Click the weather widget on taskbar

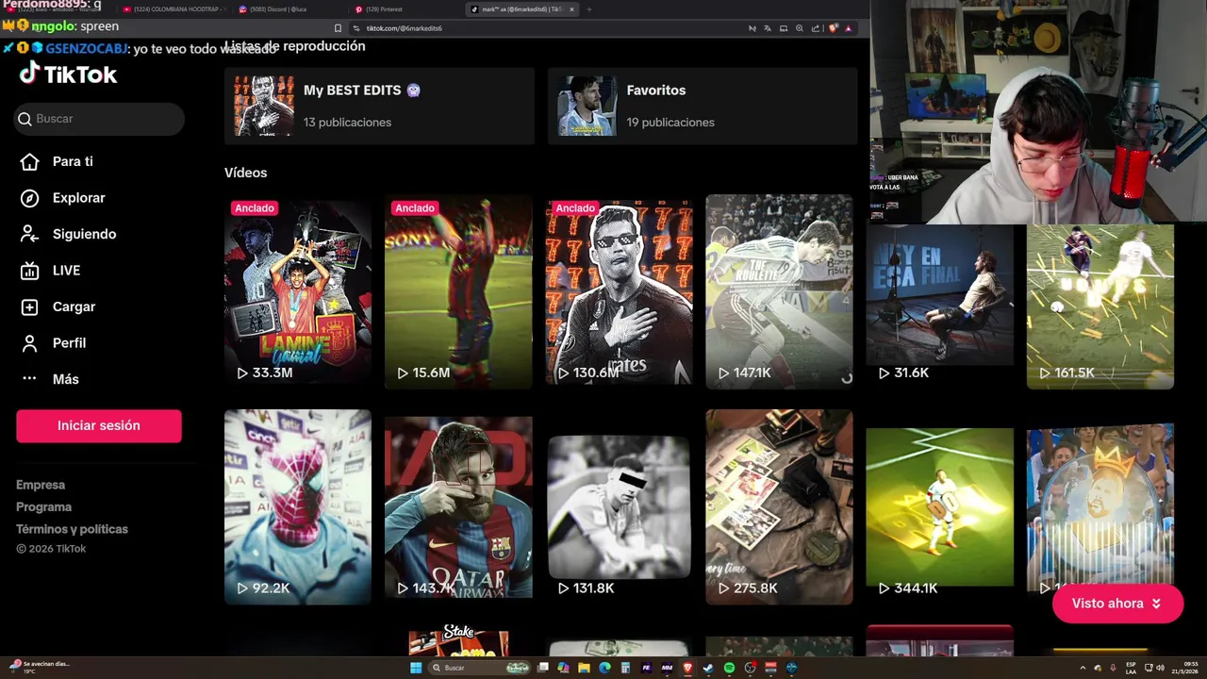[x=38, y=668]
